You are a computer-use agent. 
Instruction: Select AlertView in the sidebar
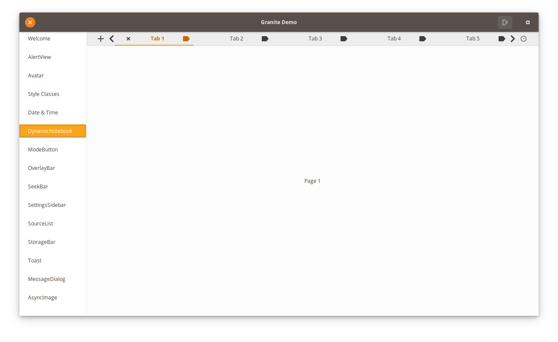(x=39, y=57)
